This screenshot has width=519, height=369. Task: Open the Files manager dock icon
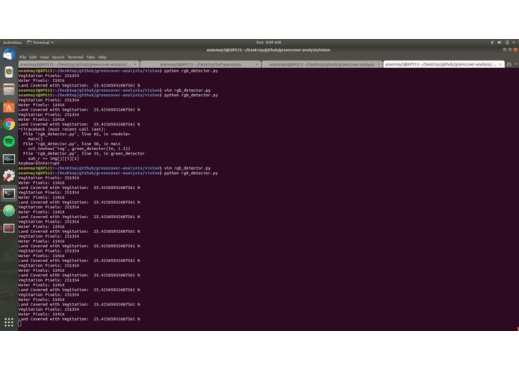9,90
